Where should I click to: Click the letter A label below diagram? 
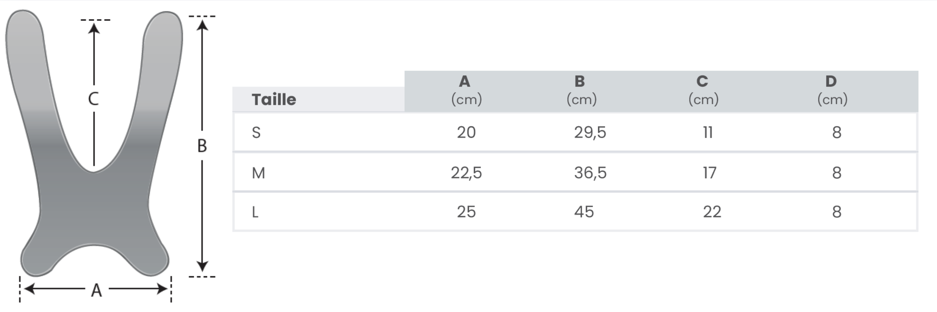pos(97,290)
